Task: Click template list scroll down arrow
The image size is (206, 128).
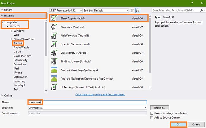Action: [150, 88]
